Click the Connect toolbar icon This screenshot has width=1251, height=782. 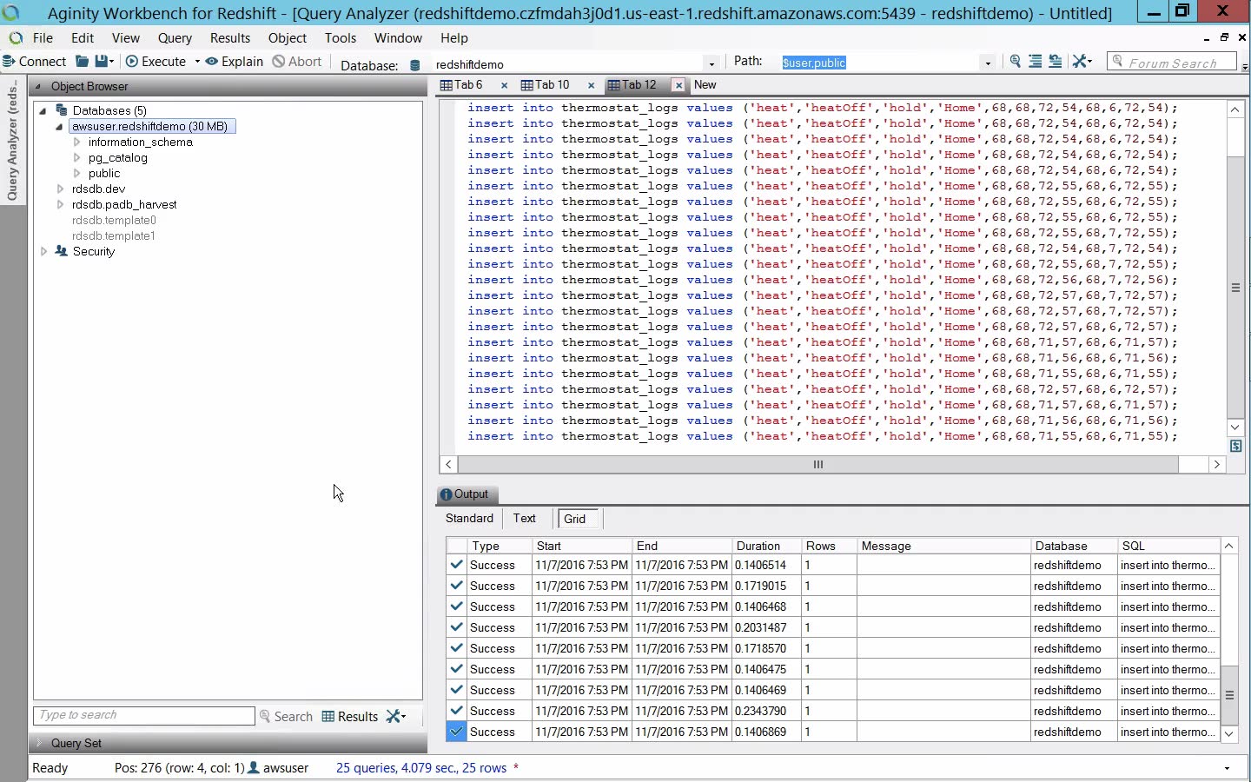(10, 62)
